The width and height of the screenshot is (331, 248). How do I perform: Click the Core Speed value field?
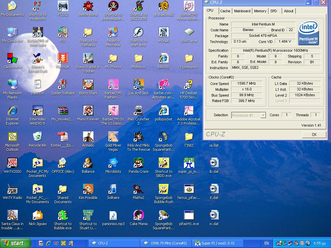coord(247,83)
